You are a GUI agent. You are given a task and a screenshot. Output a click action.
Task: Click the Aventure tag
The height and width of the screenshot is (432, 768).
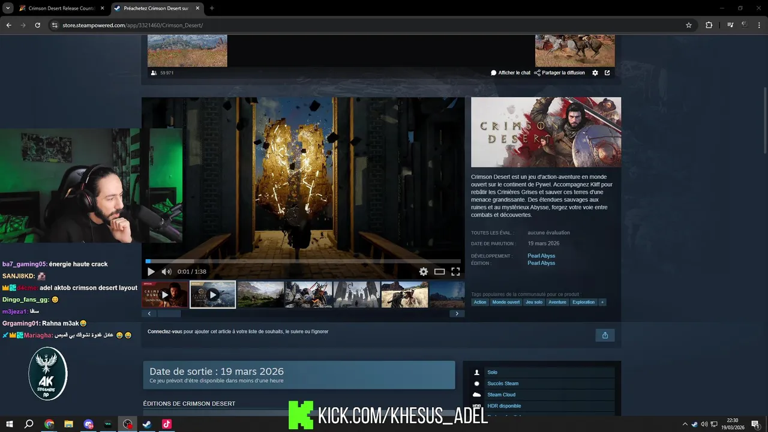point(557,302)
